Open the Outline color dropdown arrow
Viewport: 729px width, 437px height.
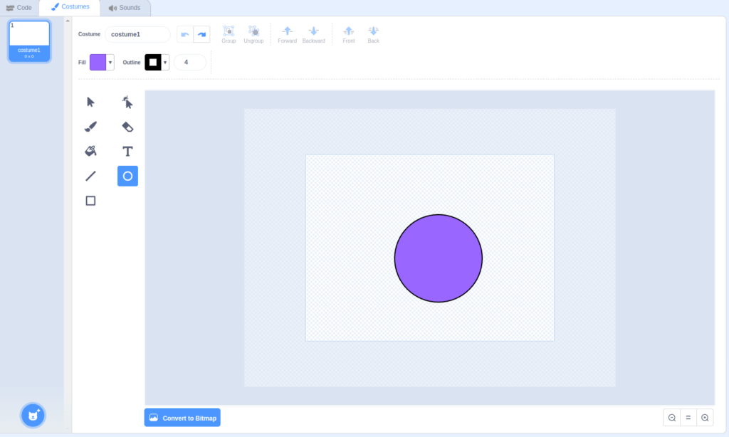166,63
